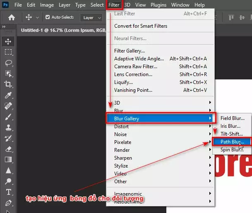Select the Gradient tool

[8, 160]
